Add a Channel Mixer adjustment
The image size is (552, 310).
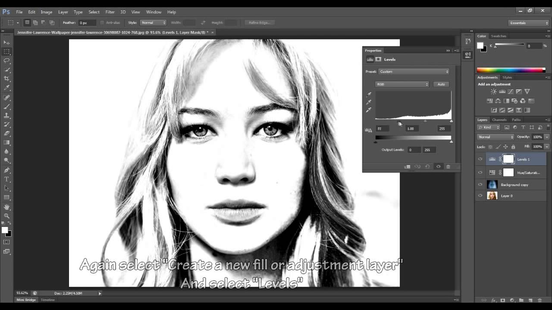click(x=523, y=101)
